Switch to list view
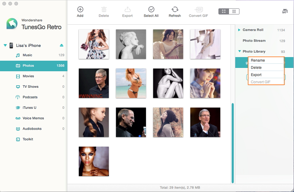The width and height of the screenshot is (294, 192). [234, 11]
